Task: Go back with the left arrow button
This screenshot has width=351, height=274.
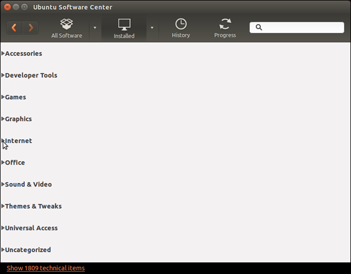Action: tap(14, 28)
